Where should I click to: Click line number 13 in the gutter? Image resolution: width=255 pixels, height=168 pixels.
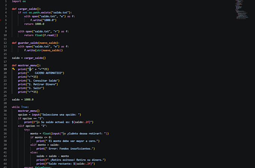(5, 47)
